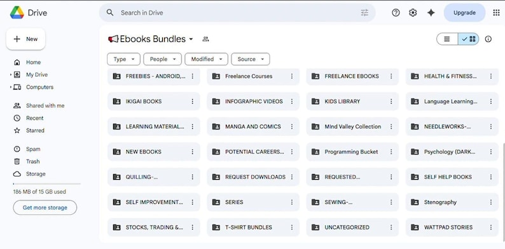Open more actions for NEW EBOOKS folder

(192, 152)
